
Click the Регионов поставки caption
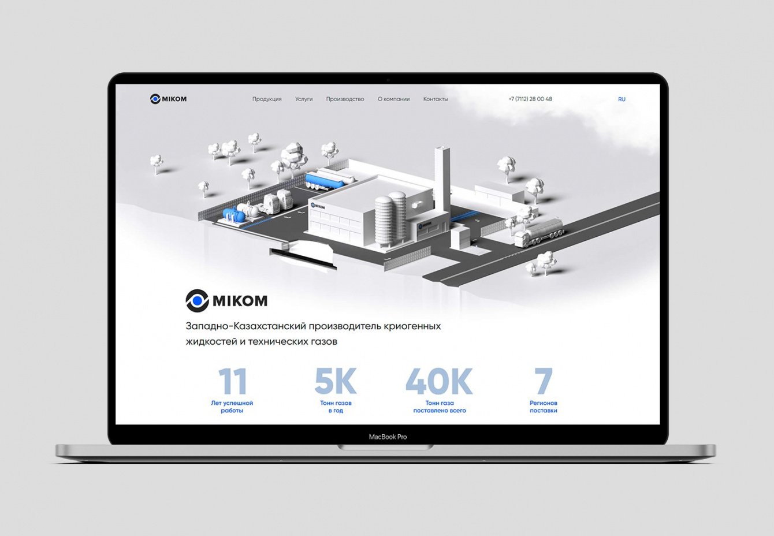544,407
